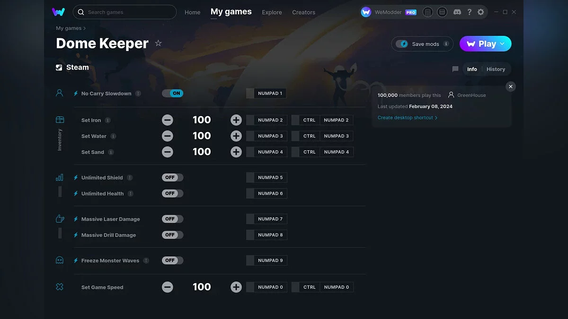
Task: Decrease Set Sand value
Action: (x=168, y=152)
